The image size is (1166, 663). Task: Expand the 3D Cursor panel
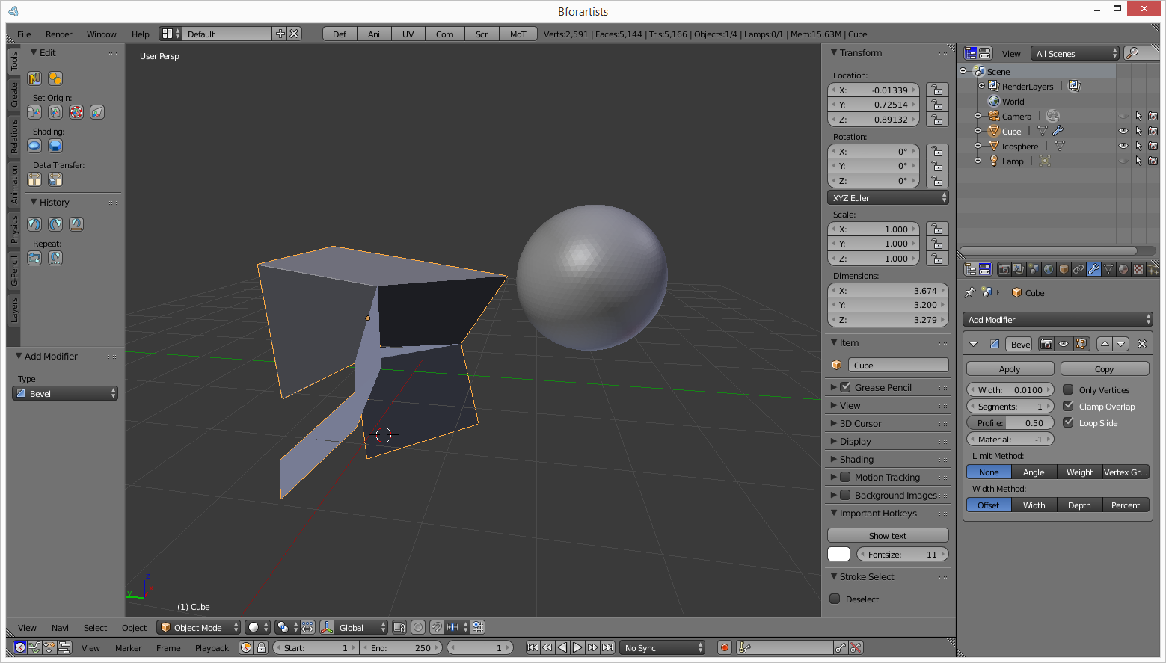coord(834,423)
